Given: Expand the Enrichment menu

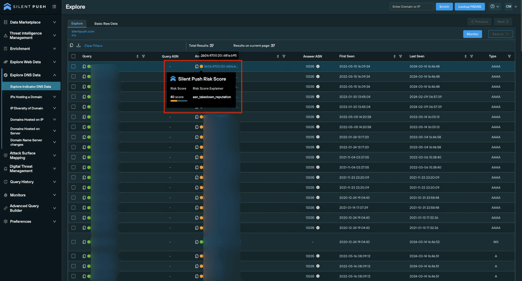Looking at the screenshot, I should pyautogui.click(x=54, y=49).
